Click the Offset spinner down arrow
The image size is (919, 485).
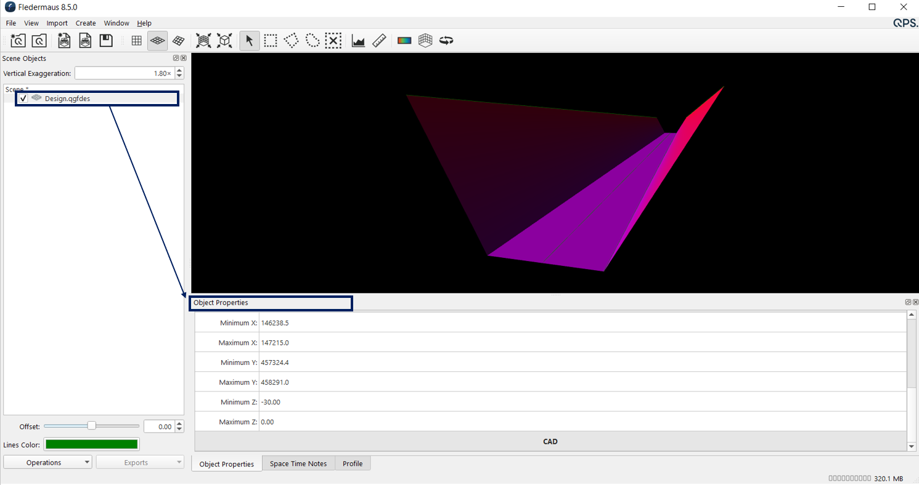coord(179,429)
